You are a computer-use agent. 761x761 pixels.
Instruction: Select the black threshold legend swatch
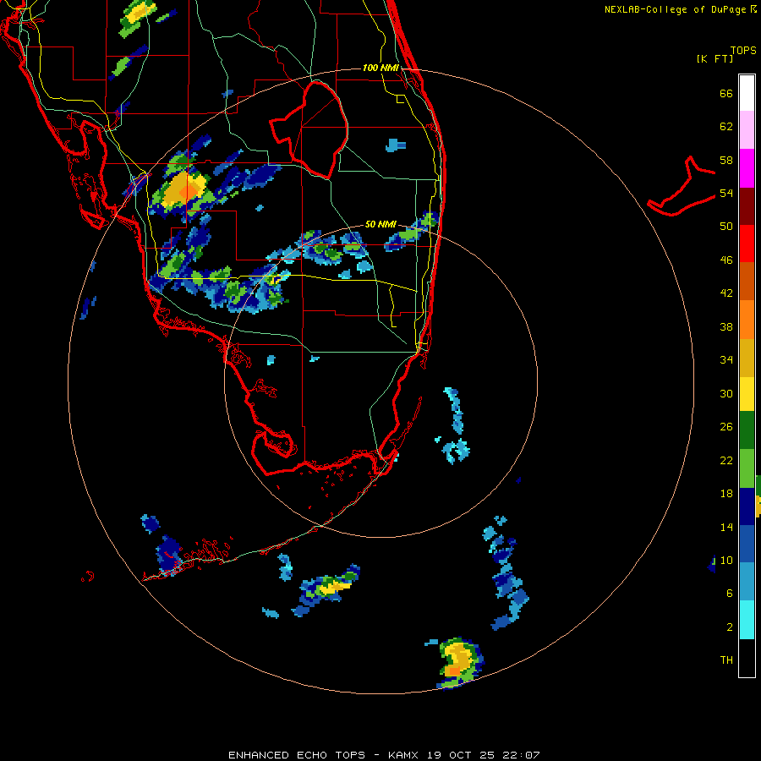747,658
